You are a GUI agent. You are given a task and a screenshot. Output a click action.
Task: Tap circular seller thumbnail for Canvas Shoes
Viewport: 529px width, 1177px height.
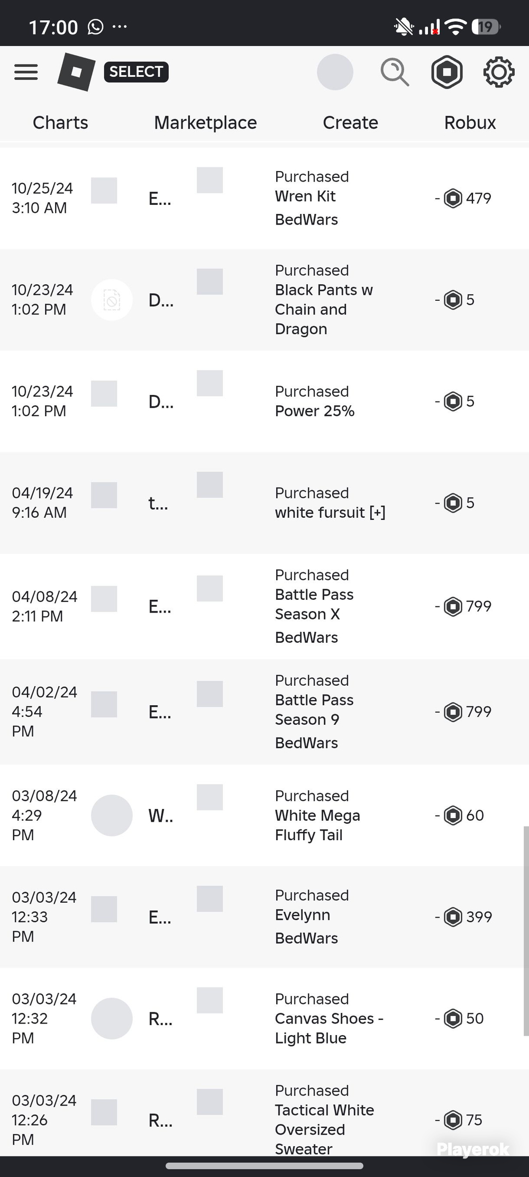(x=112, y=1018)
